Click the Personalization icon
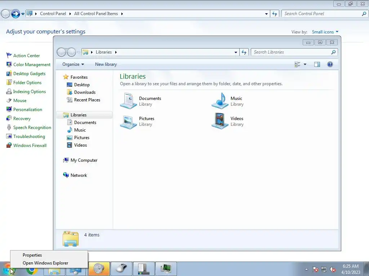The height and width of the screenshot is (276, 369). point(9,109)
